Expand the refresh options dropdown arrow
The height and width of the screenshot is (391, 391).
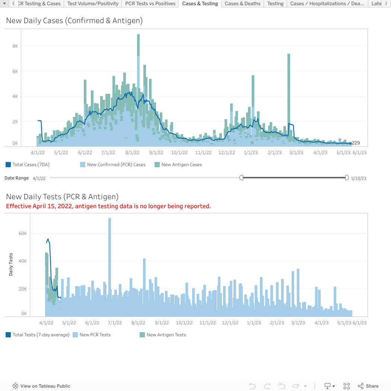[x=305, y=386]
